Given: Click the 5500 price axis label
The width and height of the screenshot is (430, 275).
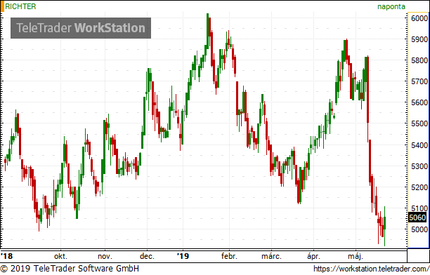Looking at the screenshot, I should tap(419, 123).
